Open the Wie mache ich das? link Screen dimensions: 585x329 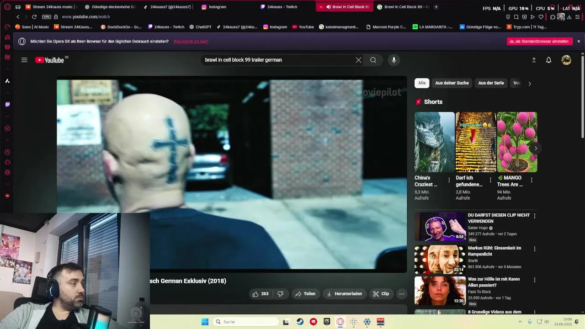pos(191,41)
